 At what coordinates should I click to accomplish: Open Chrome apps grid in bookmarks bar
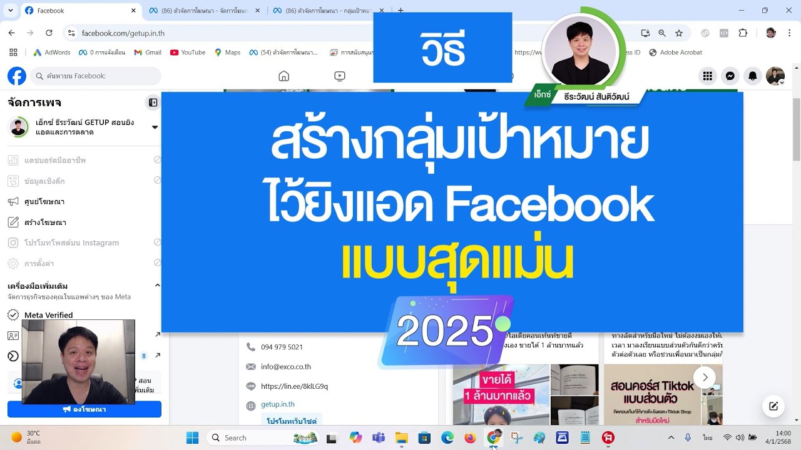13,52
